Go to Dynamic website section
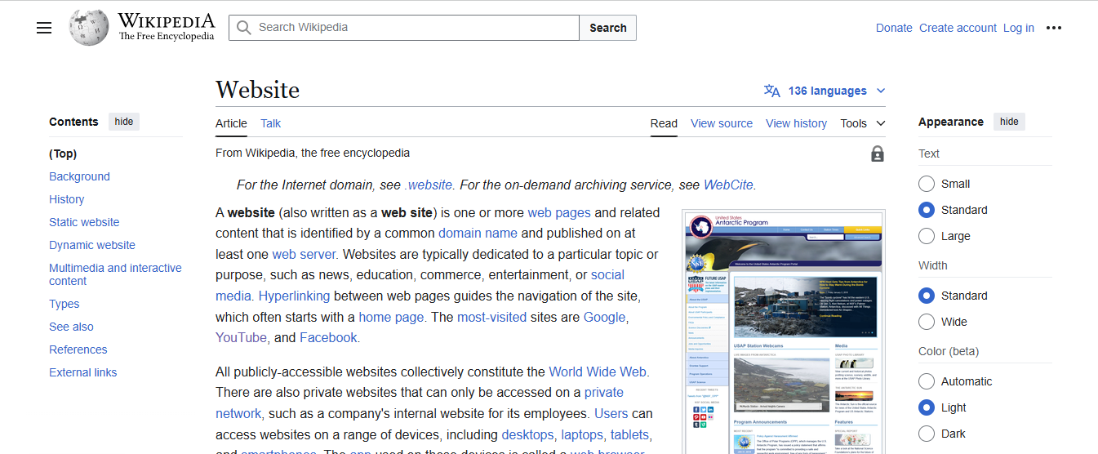Screen dimensions: 1098x454 tap(92, 245)
